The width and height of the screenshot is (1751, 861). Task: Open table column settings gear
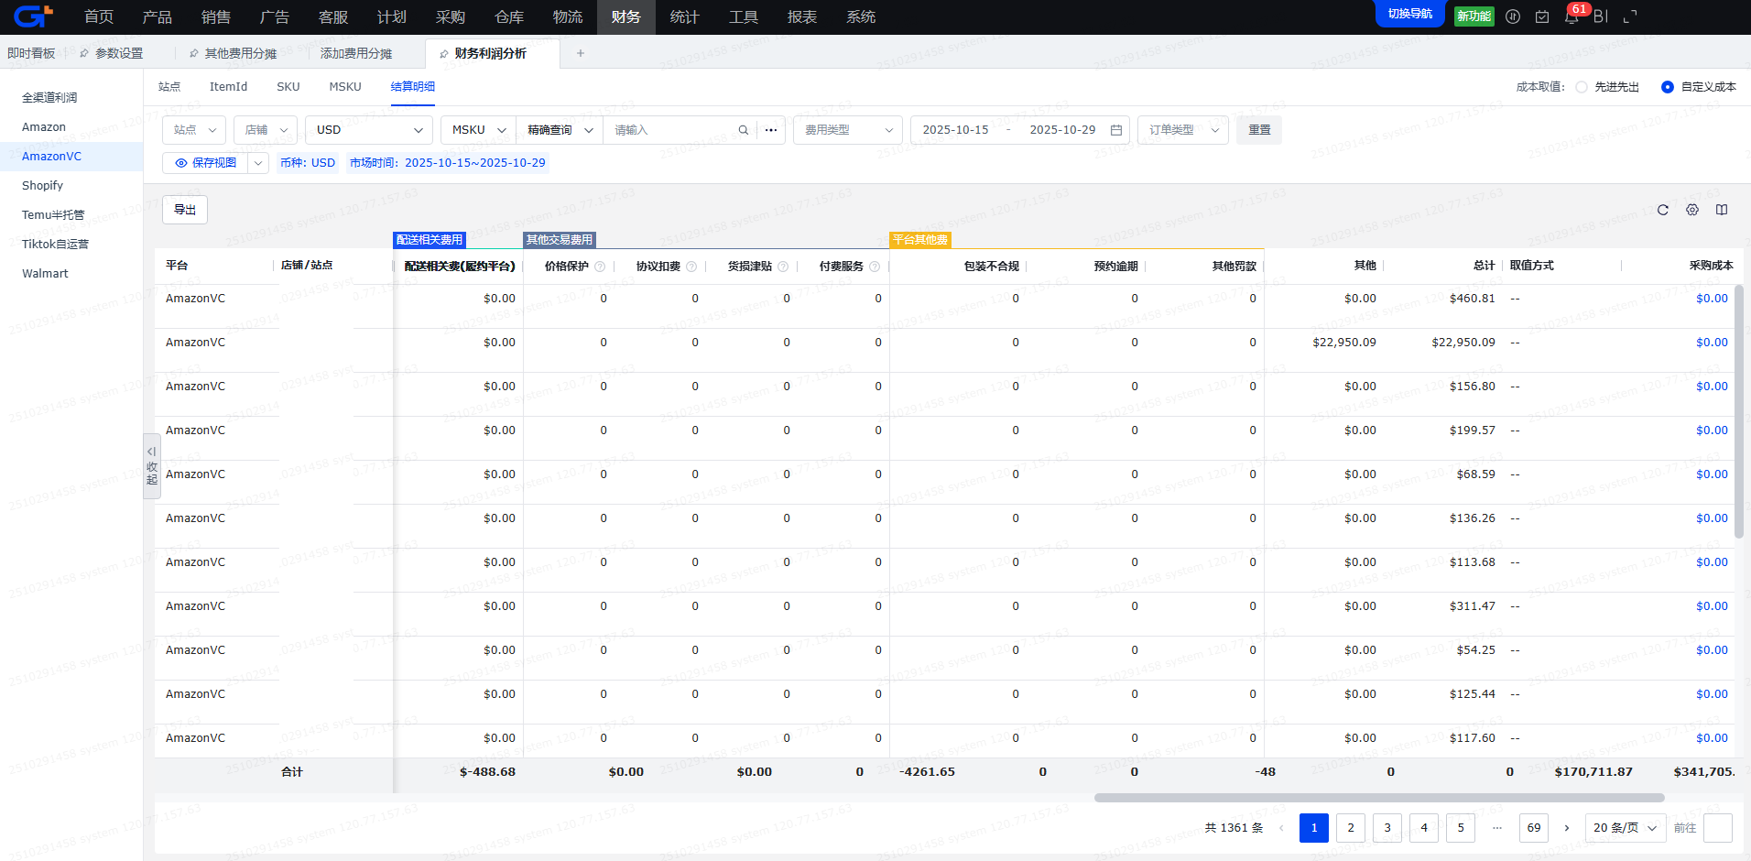pyautogui.click(x=1692, y=210)
